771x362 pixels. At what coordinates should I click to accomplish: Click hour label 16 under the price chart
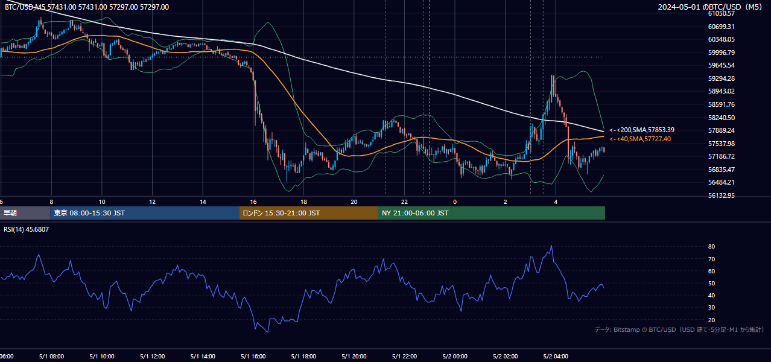click(x=253, y=202)
